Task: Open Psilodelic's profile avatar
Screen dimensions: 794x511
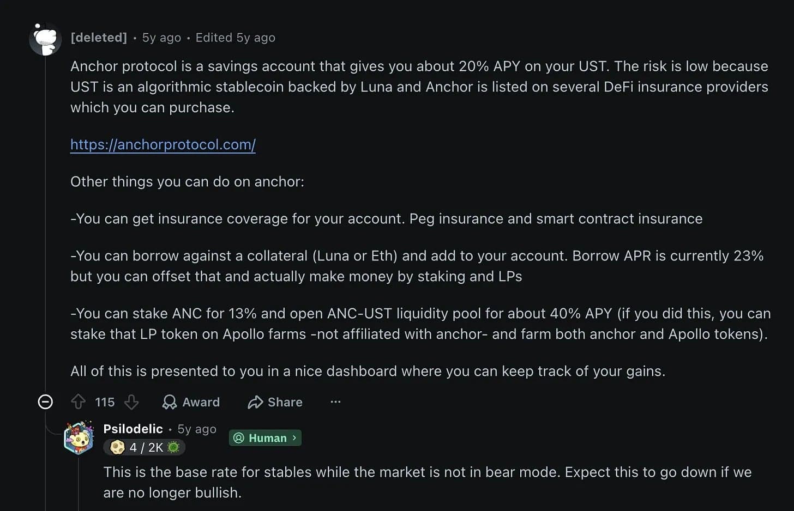Action: pos(79,437)
